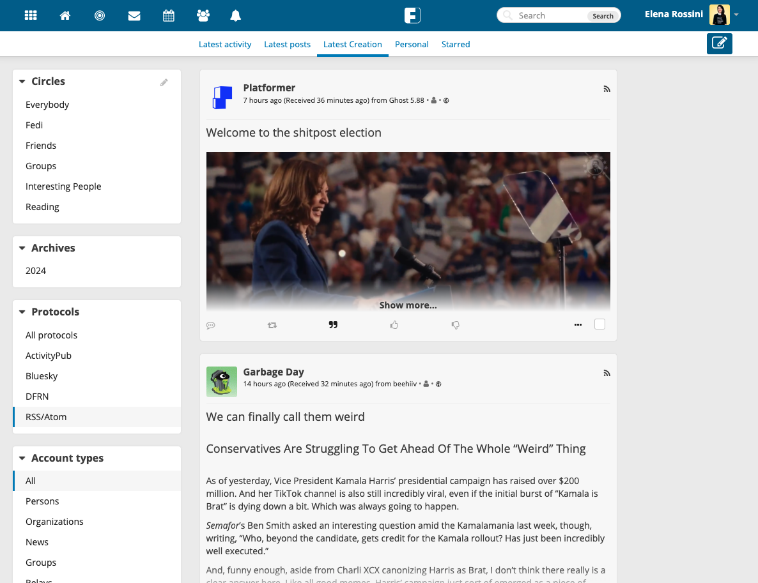The width and height of the screenshot is (758, 583).
Task: Select ActivityPub protocol filter
Action: tap(49, 356)
